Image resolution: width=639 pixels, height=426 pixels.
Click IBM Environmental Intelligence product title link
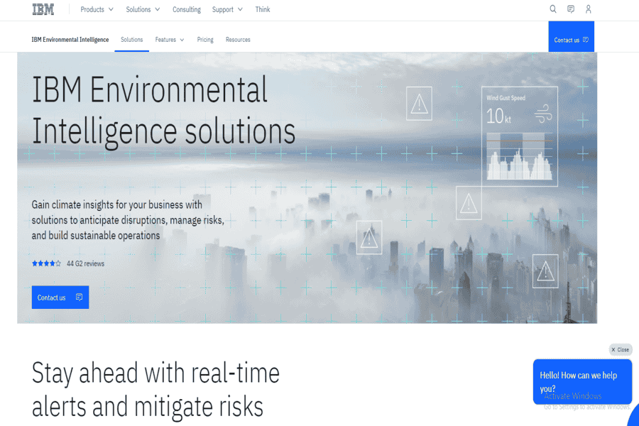tap(70, 40)
